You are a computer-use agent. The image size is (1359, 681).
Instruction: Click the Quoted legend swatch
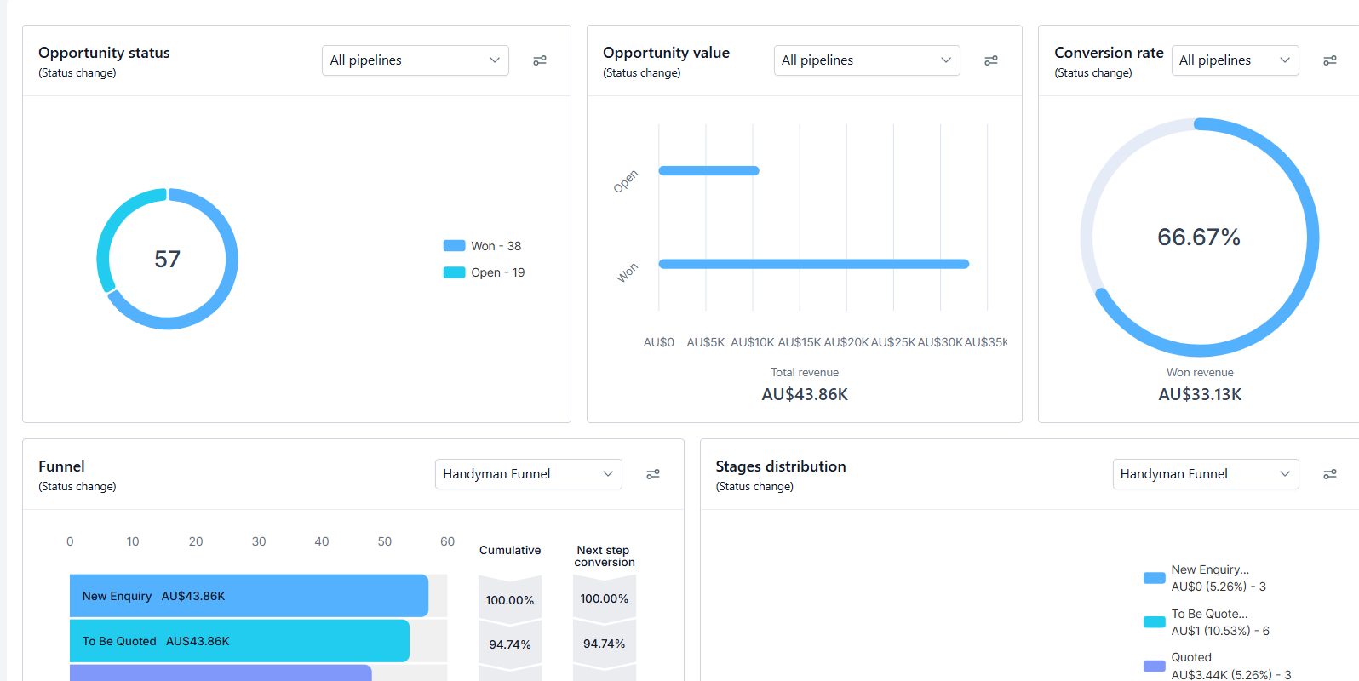(x=1155, y=666)
